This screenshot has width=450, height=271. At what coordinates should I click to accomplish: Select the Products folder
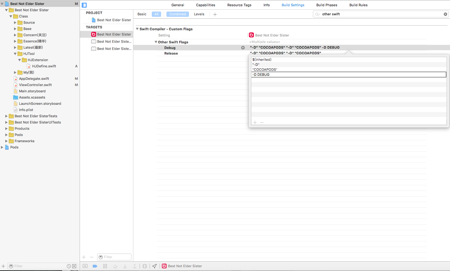click(x=19, y=128)
